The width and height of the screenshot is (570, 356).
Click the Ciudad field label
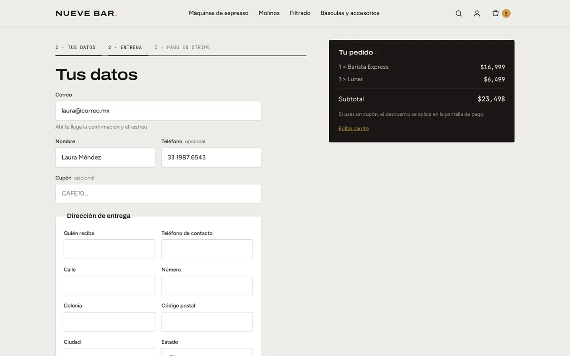point(72,342)
